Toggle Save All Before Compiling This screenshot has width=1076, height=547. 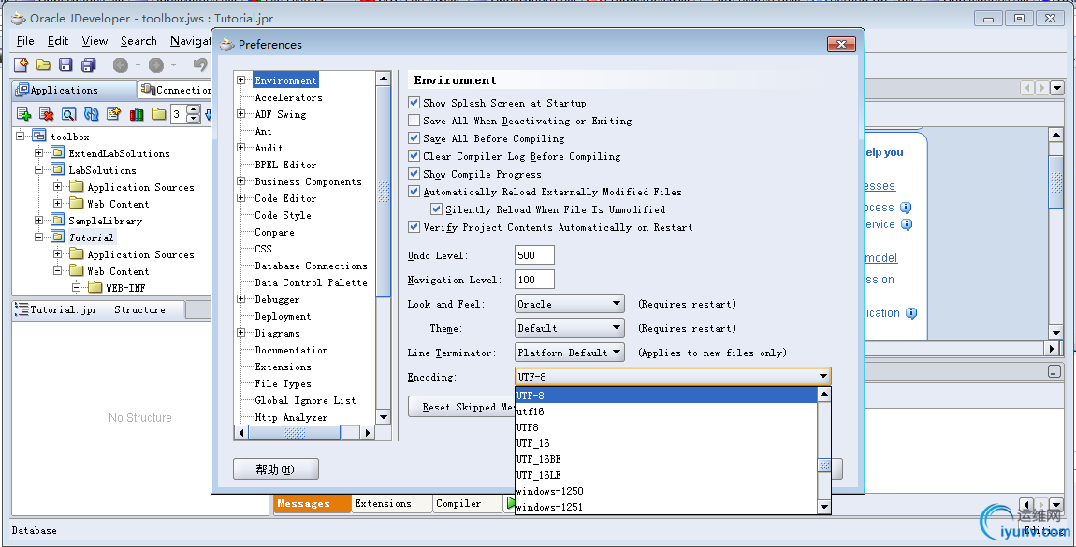tap(414, 138)
